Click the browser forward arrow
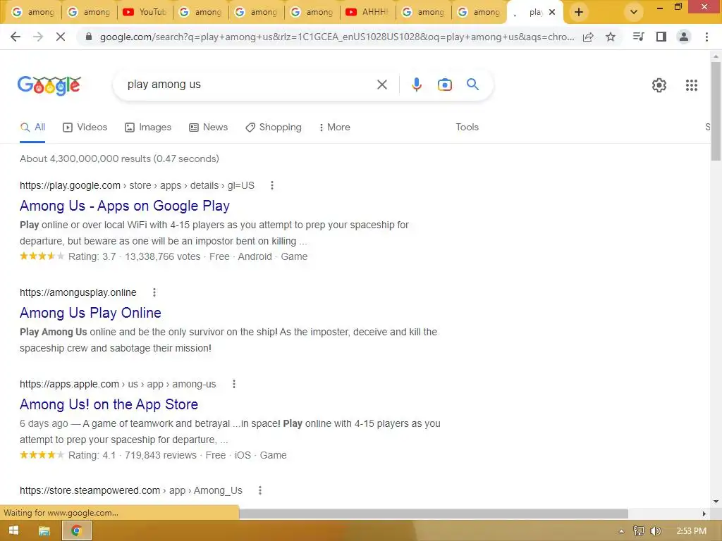The width and height of the screenshot is (722, 541). pos(38,37)
